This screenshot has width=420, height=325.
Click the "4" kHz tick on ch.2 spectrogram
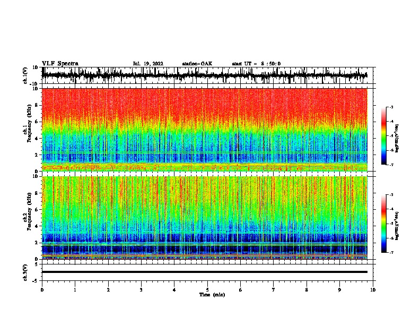pyautogui.click(x=37, y=226)
